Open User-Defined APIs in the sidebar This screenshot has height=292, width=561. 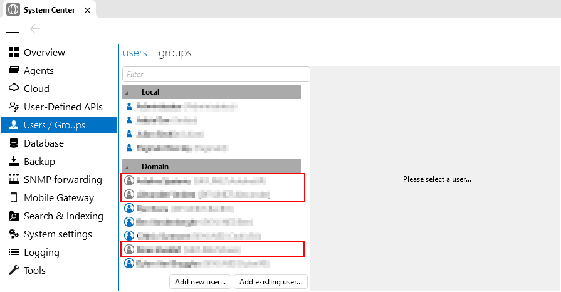tap(63, 107)
